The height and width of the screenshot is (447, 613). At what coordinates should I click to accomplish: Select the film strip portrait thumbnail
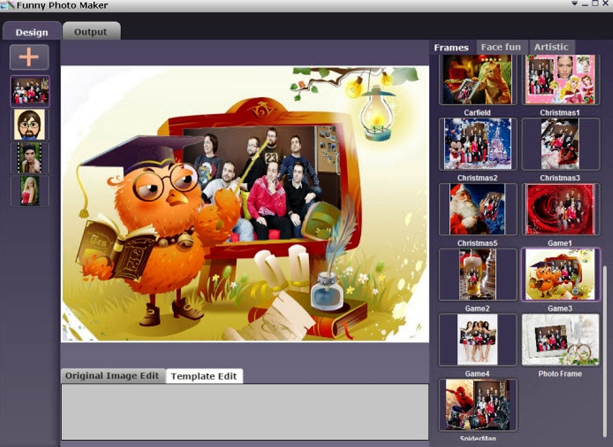[29, 157]
